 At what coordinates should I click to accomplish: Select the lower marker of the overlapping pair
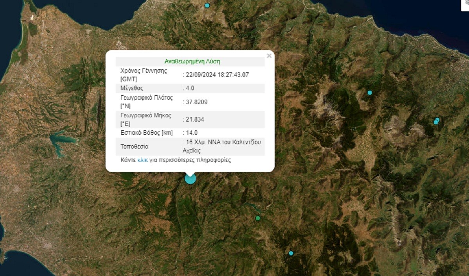(x=435, y=122)
